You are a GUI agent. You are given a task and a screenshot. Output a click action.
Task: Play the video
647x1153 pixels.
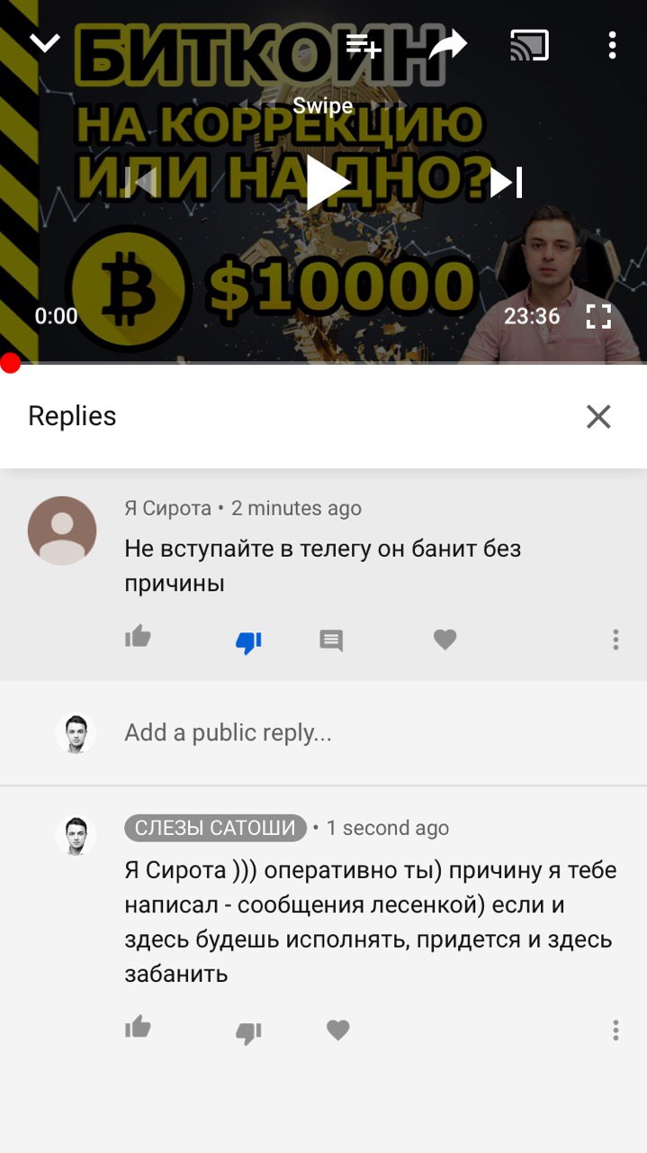click(328, 183)
